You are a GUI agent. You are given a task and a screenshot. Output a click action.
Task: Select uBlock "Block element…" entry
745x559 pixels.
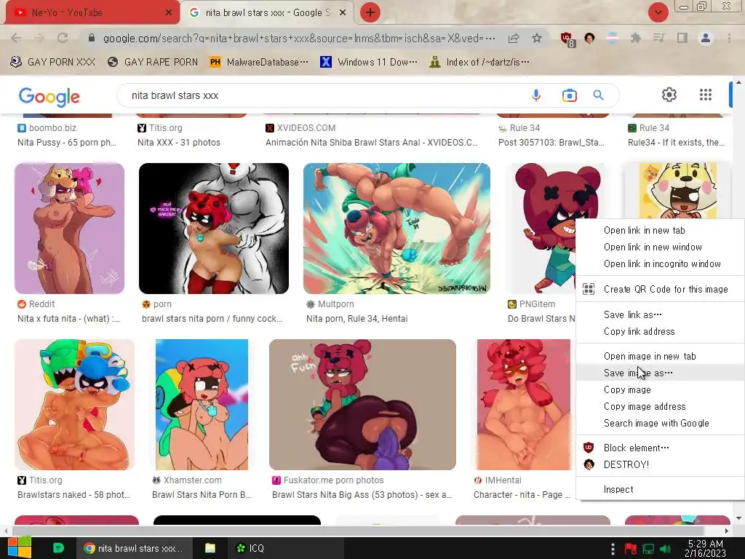[636, 448]
